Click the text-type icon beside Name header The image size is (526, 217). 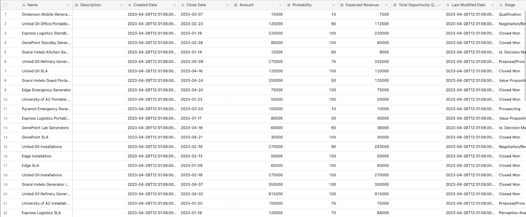[24, 5]
